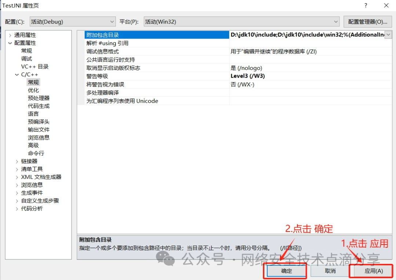Expand the 通用属性 tree node
This screenshot has width=396, height=280.
(x=10, y=35)
